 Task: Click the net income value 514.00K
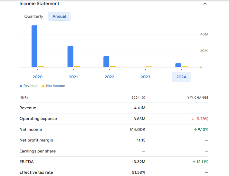point(138,130)
